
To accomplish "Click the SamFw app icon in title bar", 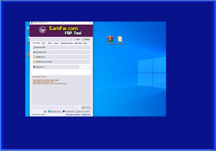I will coord(32,23).
